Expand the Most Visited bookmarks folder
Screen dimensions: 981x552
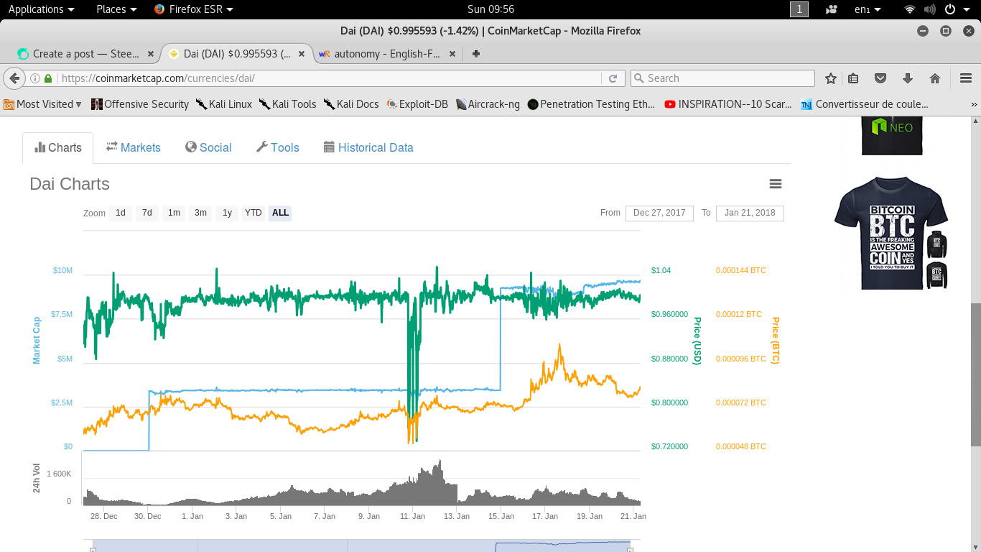[42, 104]
